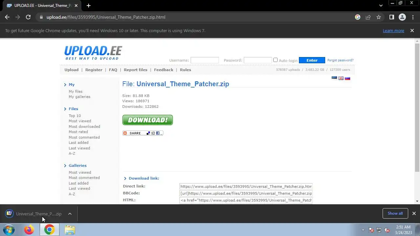Open Most commented under Galleries
420x236 pixels.
click(84, 178)
